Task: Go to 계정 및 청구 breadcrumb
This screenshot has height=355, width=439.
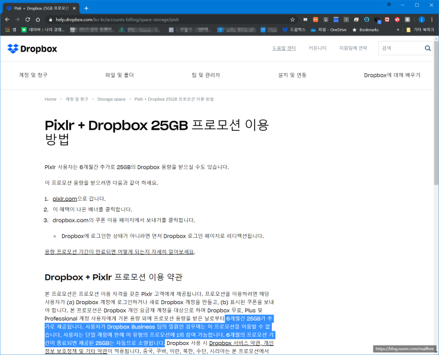Action: 77,99
